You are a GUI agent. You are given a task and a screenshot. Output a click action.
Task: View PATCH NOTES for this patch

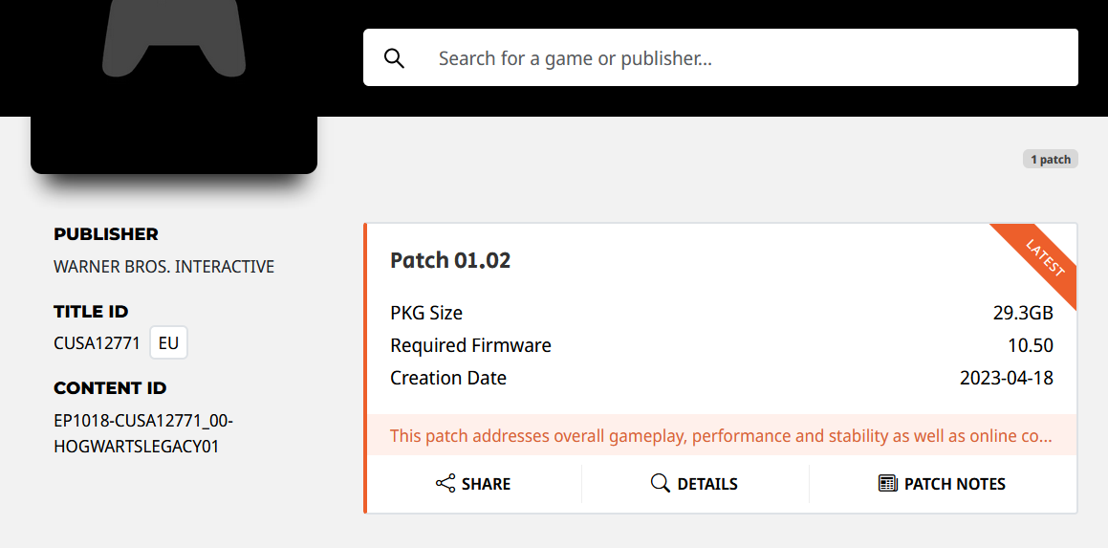tap(943, 484)
